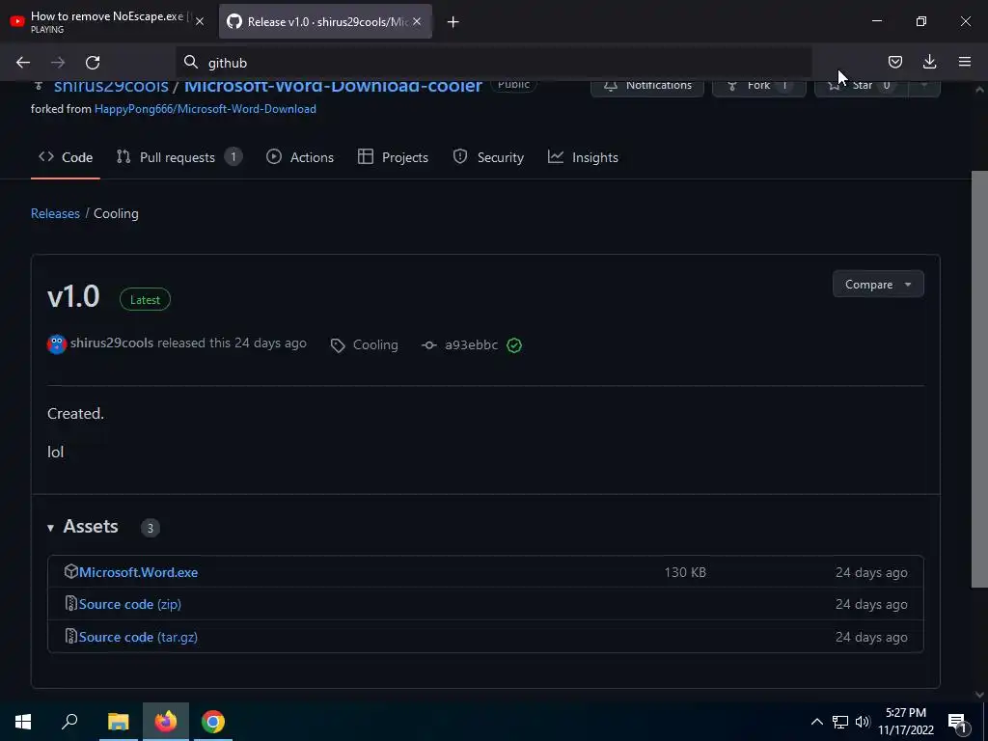Viewport: 988px width, 741px height.
Task: Open the Firefox hamburger menu
Action: [x=965, y=62]
